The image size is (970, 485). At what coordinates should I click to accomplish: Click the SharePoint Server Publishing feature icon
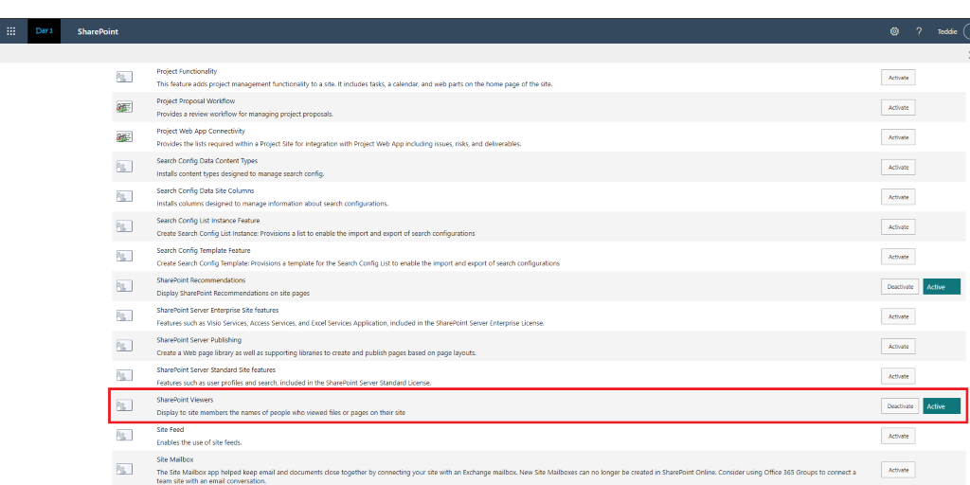[x=124, y=346]
